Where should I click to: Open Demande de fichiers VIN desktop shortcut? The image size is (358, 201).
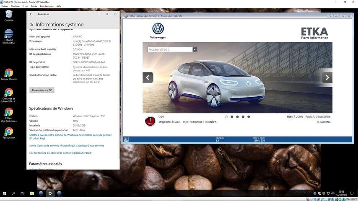[9, 95]
